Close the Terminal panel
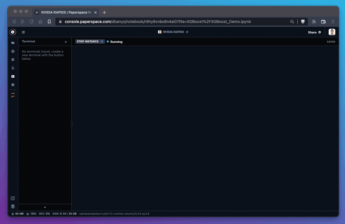 pos(66,42)
